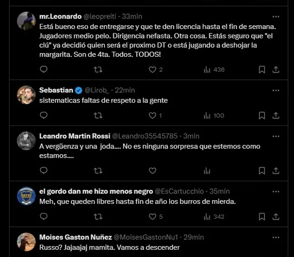This screenshot has width=294, height=257.
Task: Reply to Leandro Martin Rossi's tweet
Action: coord(43,170)
